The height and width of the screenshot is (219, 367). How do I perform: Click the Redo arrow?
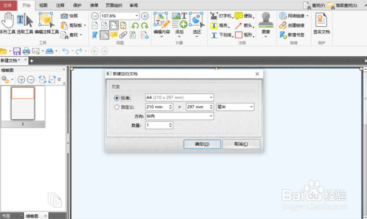click(x=79, y=51)
